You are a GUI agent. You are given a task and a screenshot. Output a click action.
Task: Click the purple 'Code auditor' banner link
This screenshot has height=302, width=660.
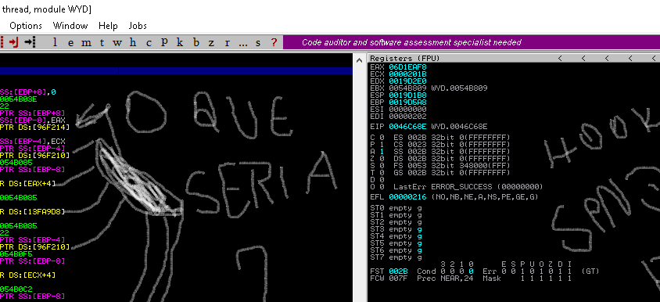point(411,42)
